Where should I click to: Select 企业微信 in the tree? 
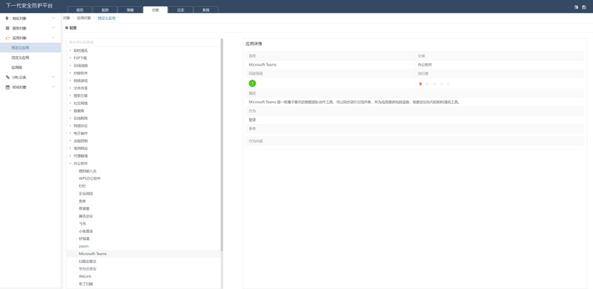86,193
